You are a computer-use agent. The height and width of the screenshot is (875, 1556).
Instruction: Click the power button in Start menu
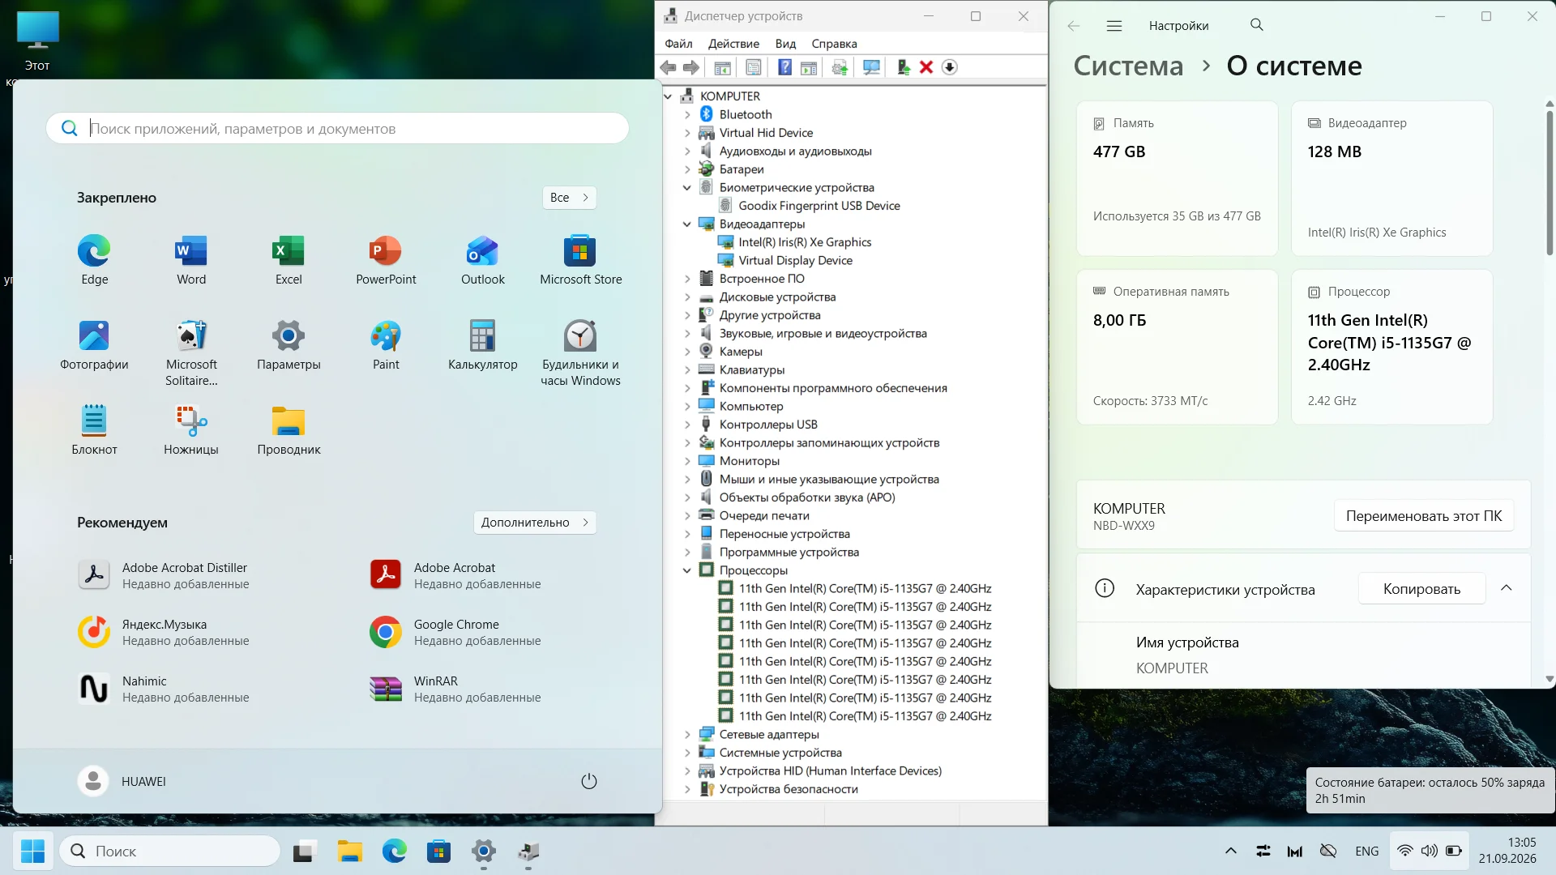pos(589,781)
